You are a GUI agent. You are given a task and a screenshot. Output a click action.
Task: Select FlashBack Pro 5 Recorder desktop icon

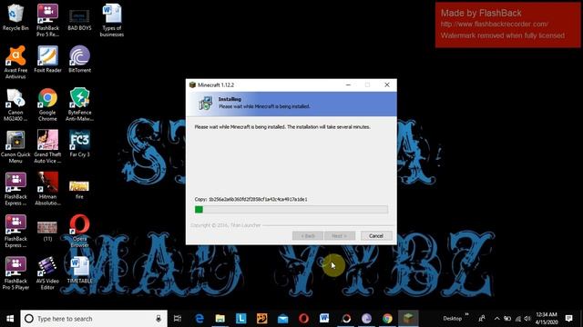point(47,20)
